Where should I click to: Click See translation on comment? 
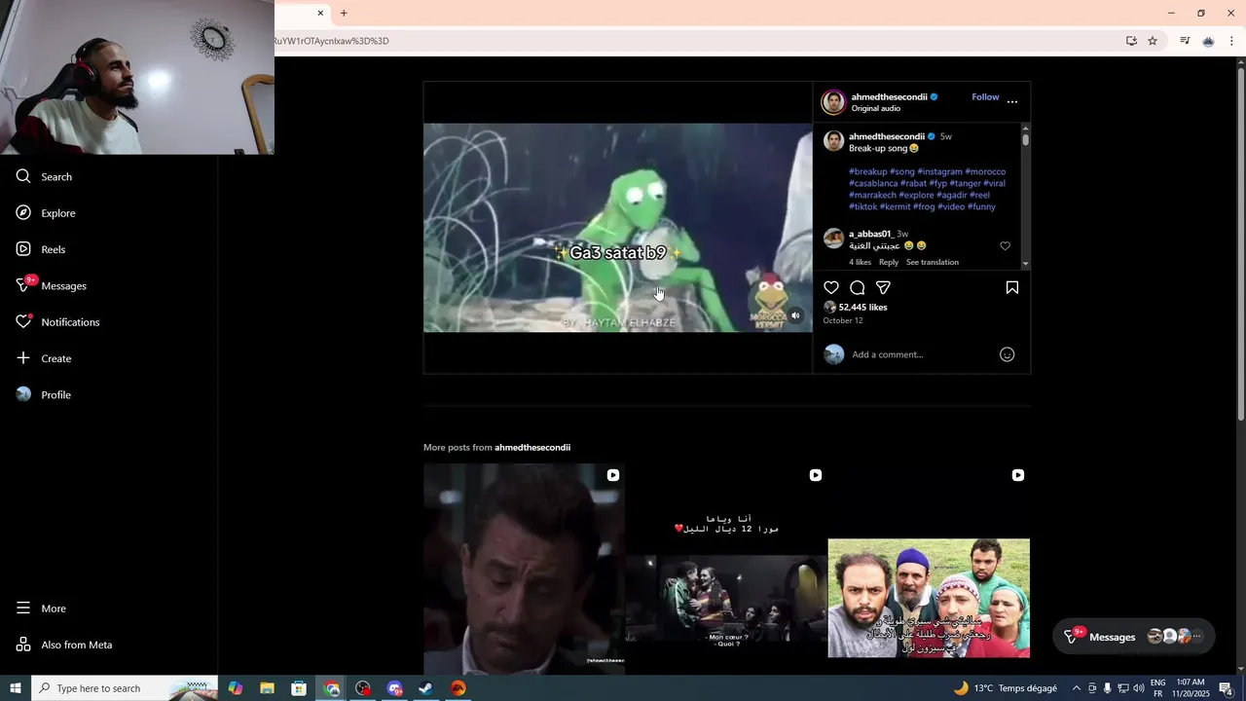tap(933, 262)
